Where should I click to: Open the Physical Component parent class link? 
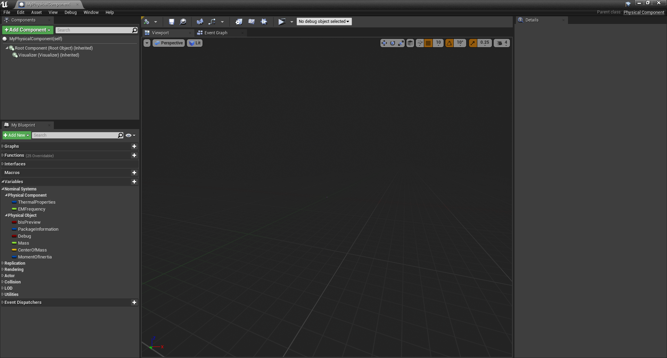(644, 12)
